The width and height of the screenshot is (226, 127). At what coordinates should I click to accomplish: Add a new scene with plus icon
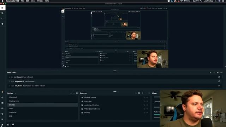(x=71, y=93)
